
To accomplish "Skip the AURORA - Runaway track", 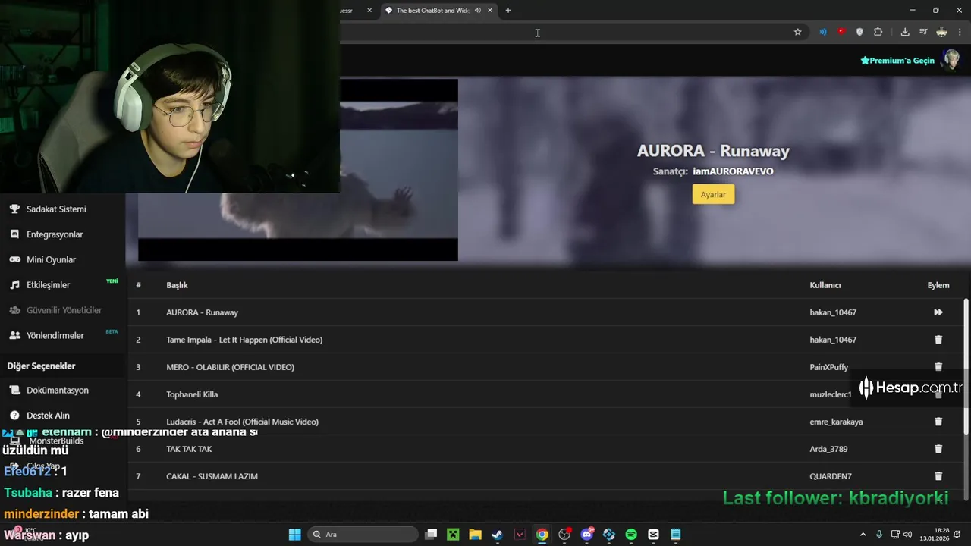I will (938, 312).
